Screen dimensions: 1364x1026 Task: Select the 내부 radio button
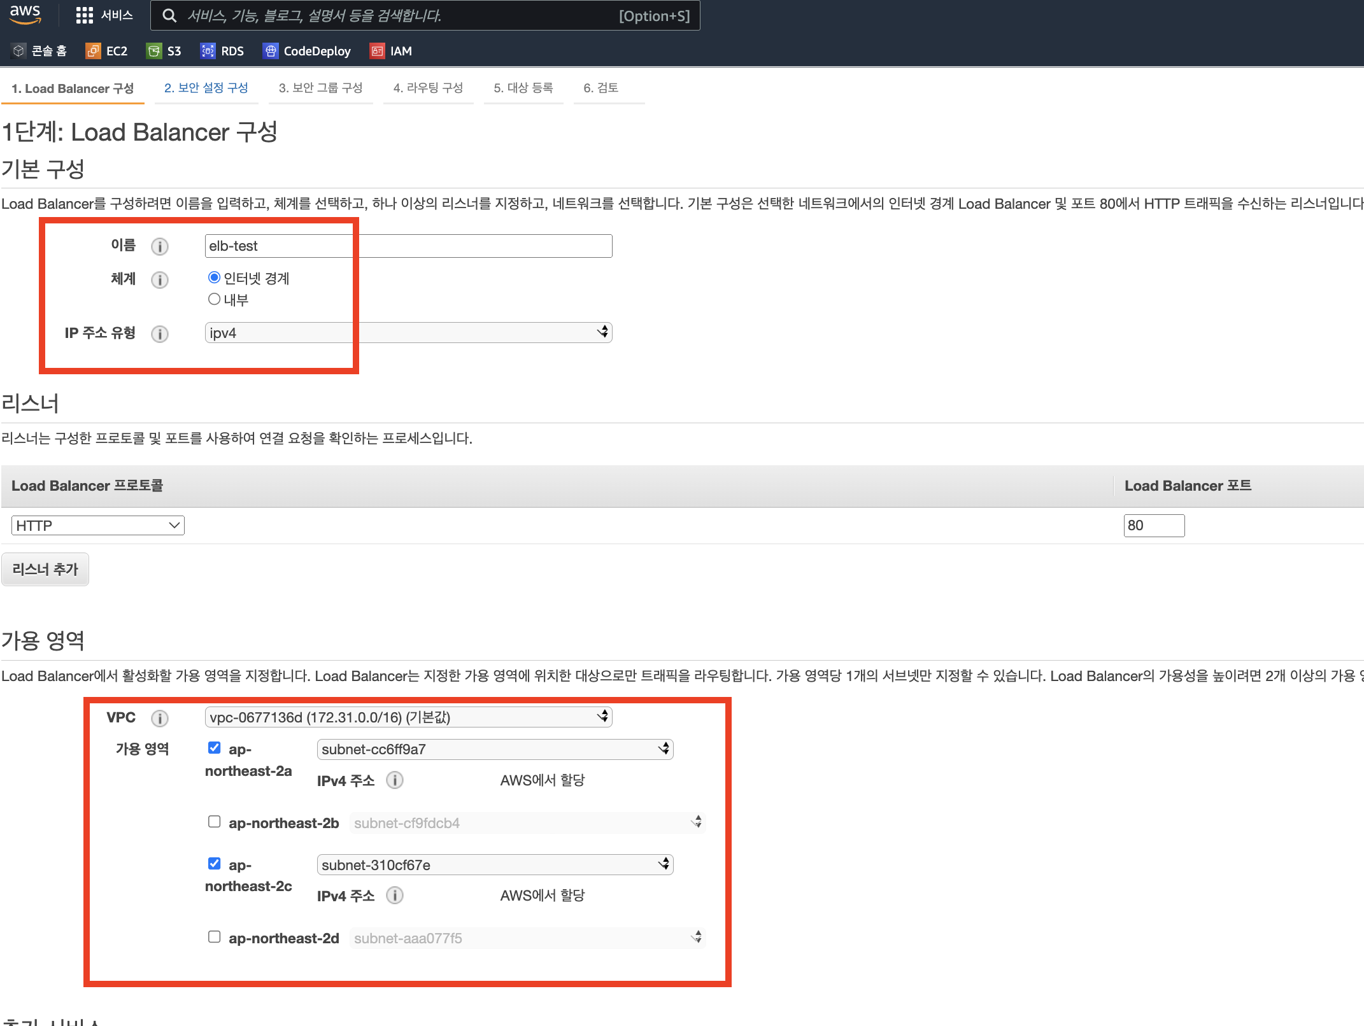[215, 299]
